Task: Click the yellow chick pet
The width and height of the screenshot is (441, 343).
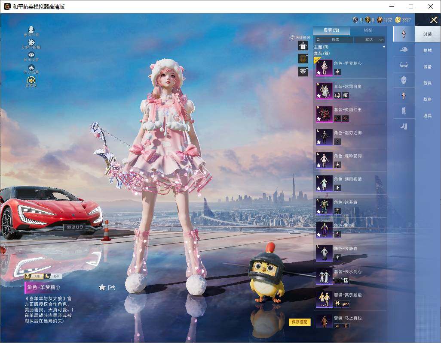Action: pyautogui.click(x=266, y=273)
